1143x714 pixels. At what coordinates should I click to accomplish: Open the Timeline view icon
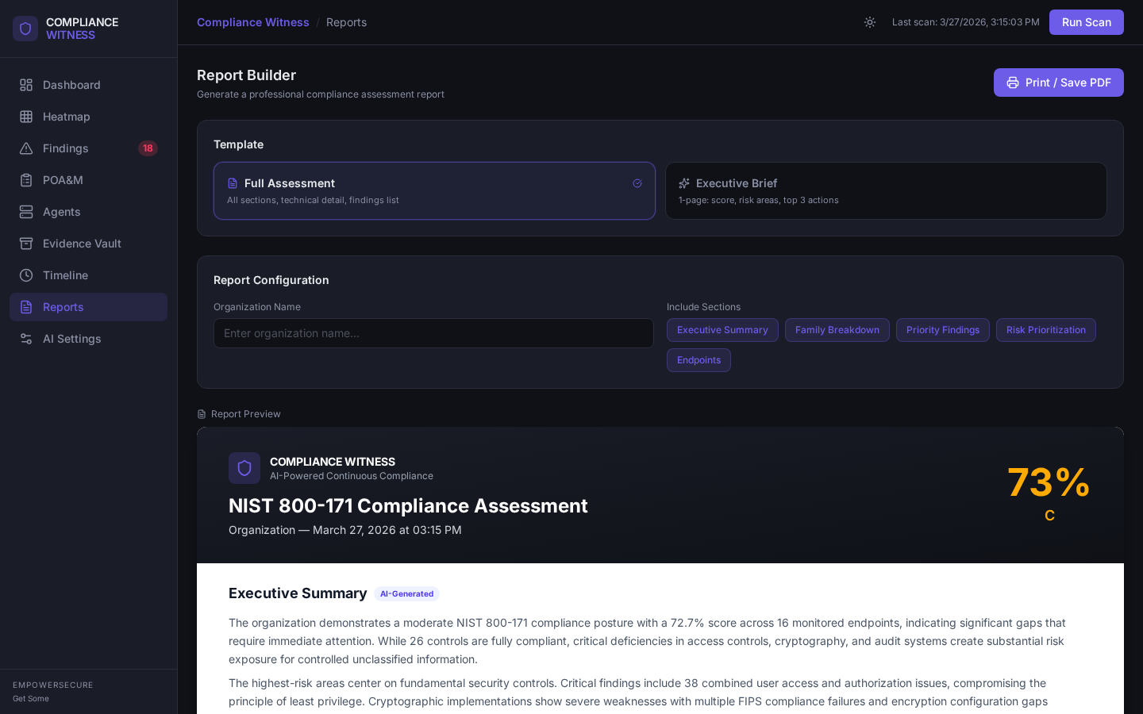tap(26, 275)
